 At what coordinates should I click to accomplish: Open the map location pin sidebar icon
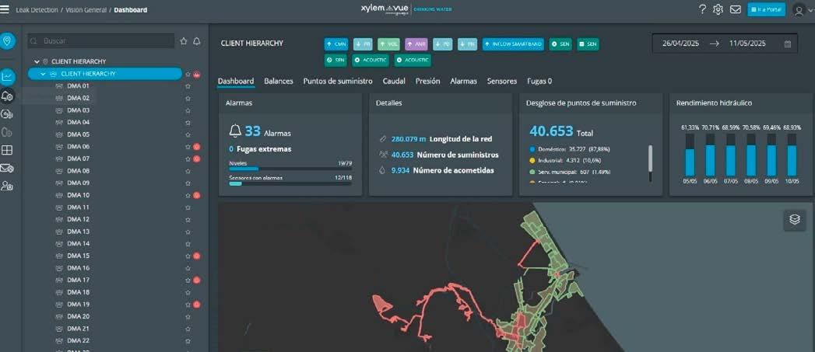coord(7,40)
